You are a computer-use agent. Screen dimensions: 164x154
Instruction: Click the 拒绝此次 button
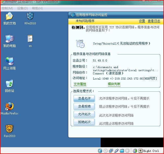(x=84, y=122)
